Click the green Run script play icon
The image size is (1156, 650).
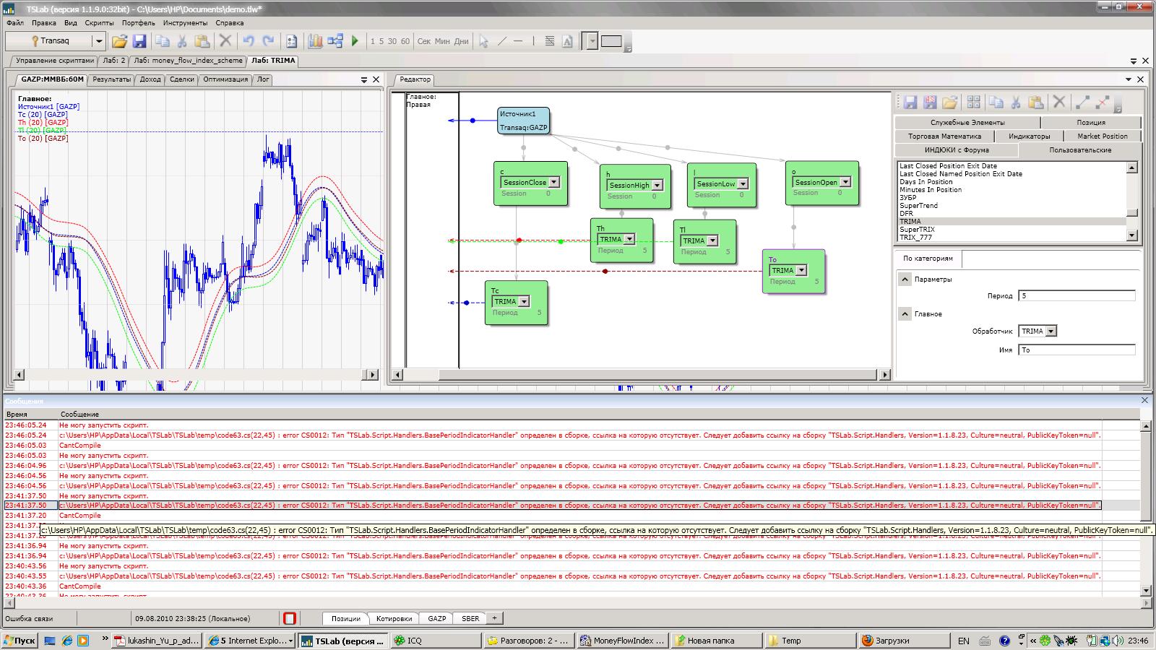(355, 41)
